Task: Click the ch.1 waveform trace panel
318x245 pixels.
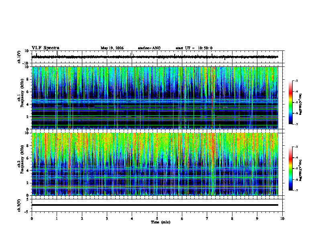Action: point(158,57)
